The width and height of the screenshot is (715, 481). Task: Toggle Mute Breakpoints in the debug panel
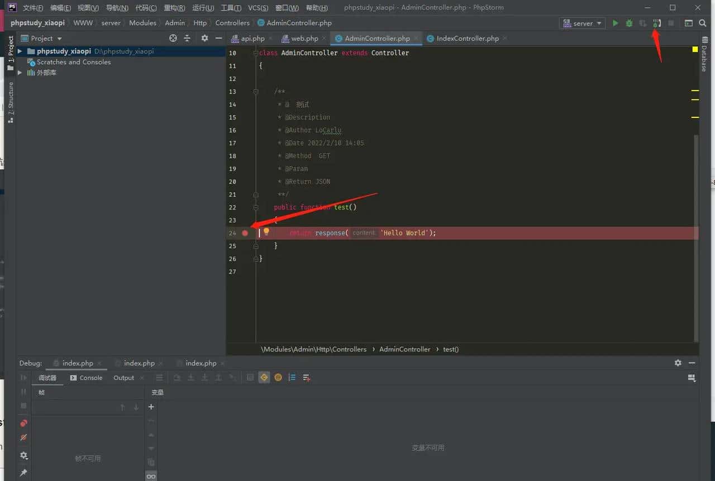(x=23, y=437)
